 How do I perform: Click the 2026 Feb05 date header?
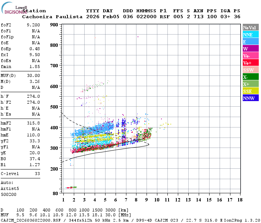point(99,17)
